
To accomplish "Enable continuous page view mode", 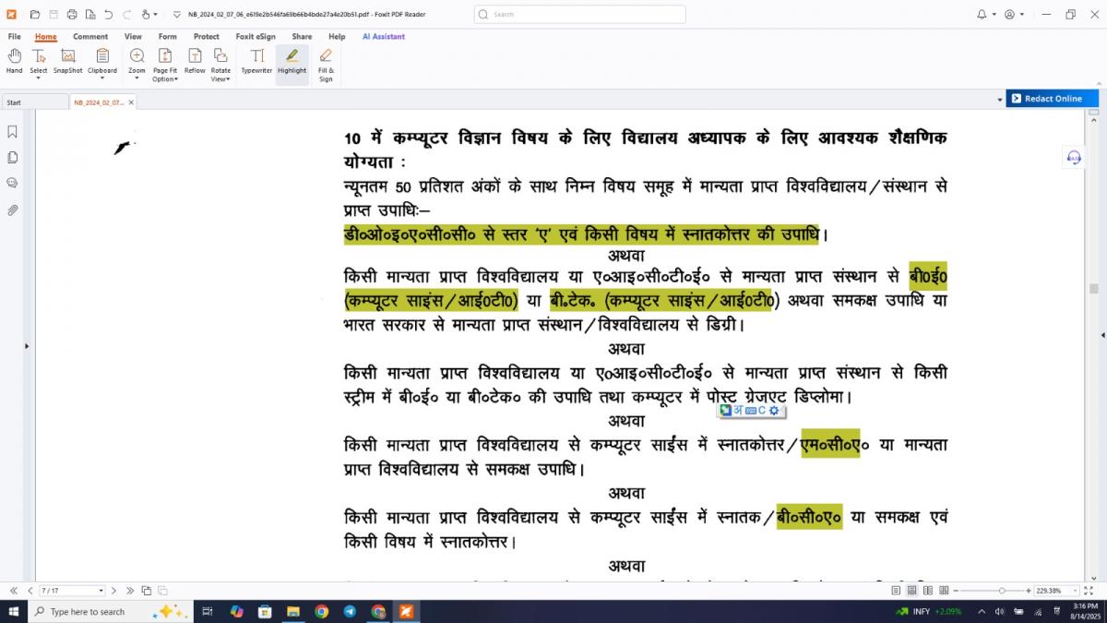I will (911, 591).
